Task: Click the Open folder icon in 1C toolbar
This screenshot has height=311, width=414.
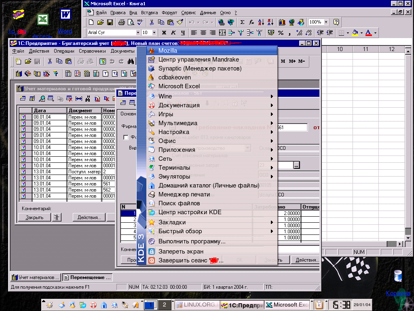Action: pyautogui.click(x=27, y=62)
